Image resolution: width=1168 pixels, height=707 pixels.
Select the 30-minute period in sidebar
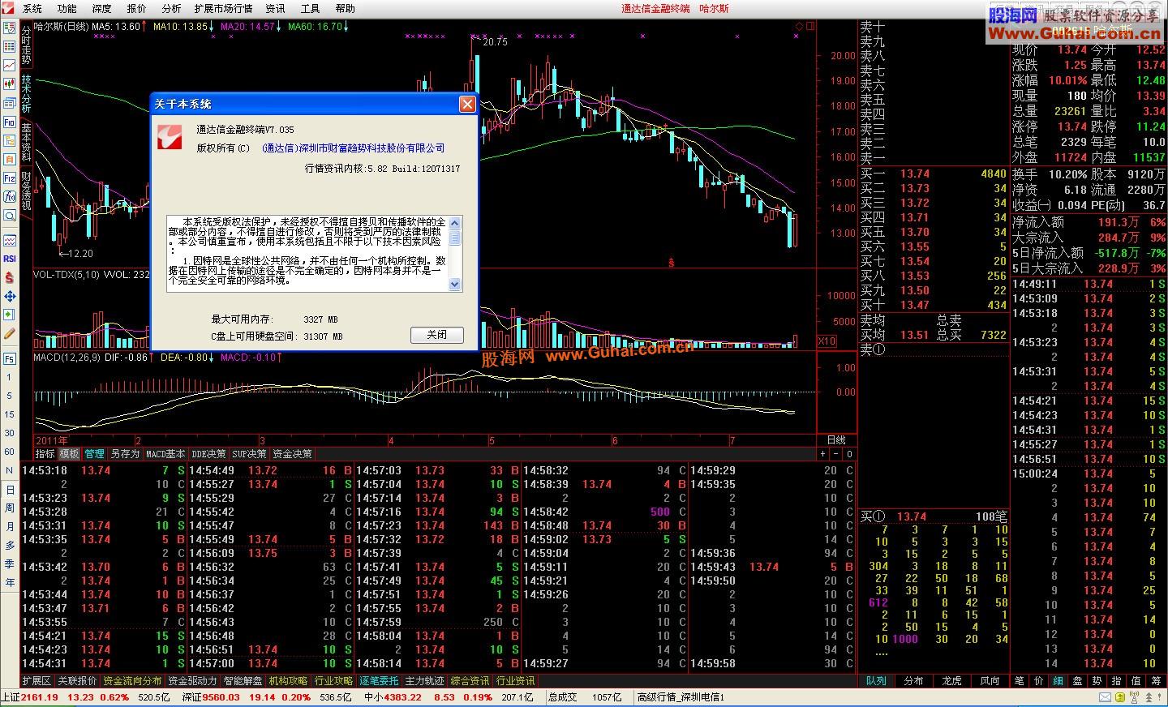click(10, 433)
